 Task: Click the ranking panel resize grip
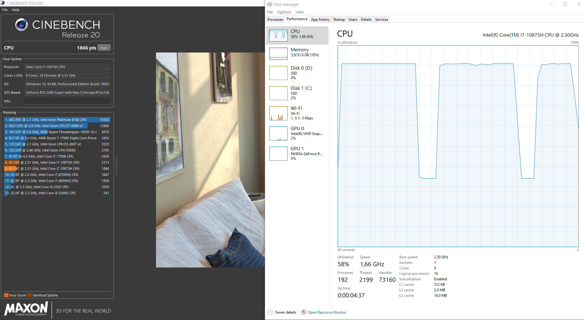click(116, 166)
